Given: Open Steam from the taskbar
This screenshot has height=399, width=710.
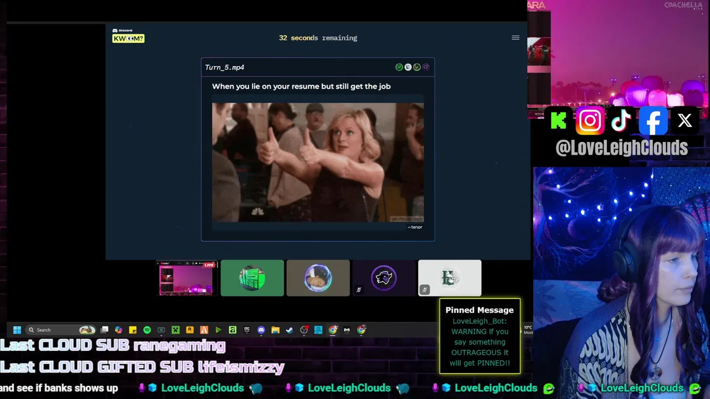Looking at the screenshot, I should 290,330.
